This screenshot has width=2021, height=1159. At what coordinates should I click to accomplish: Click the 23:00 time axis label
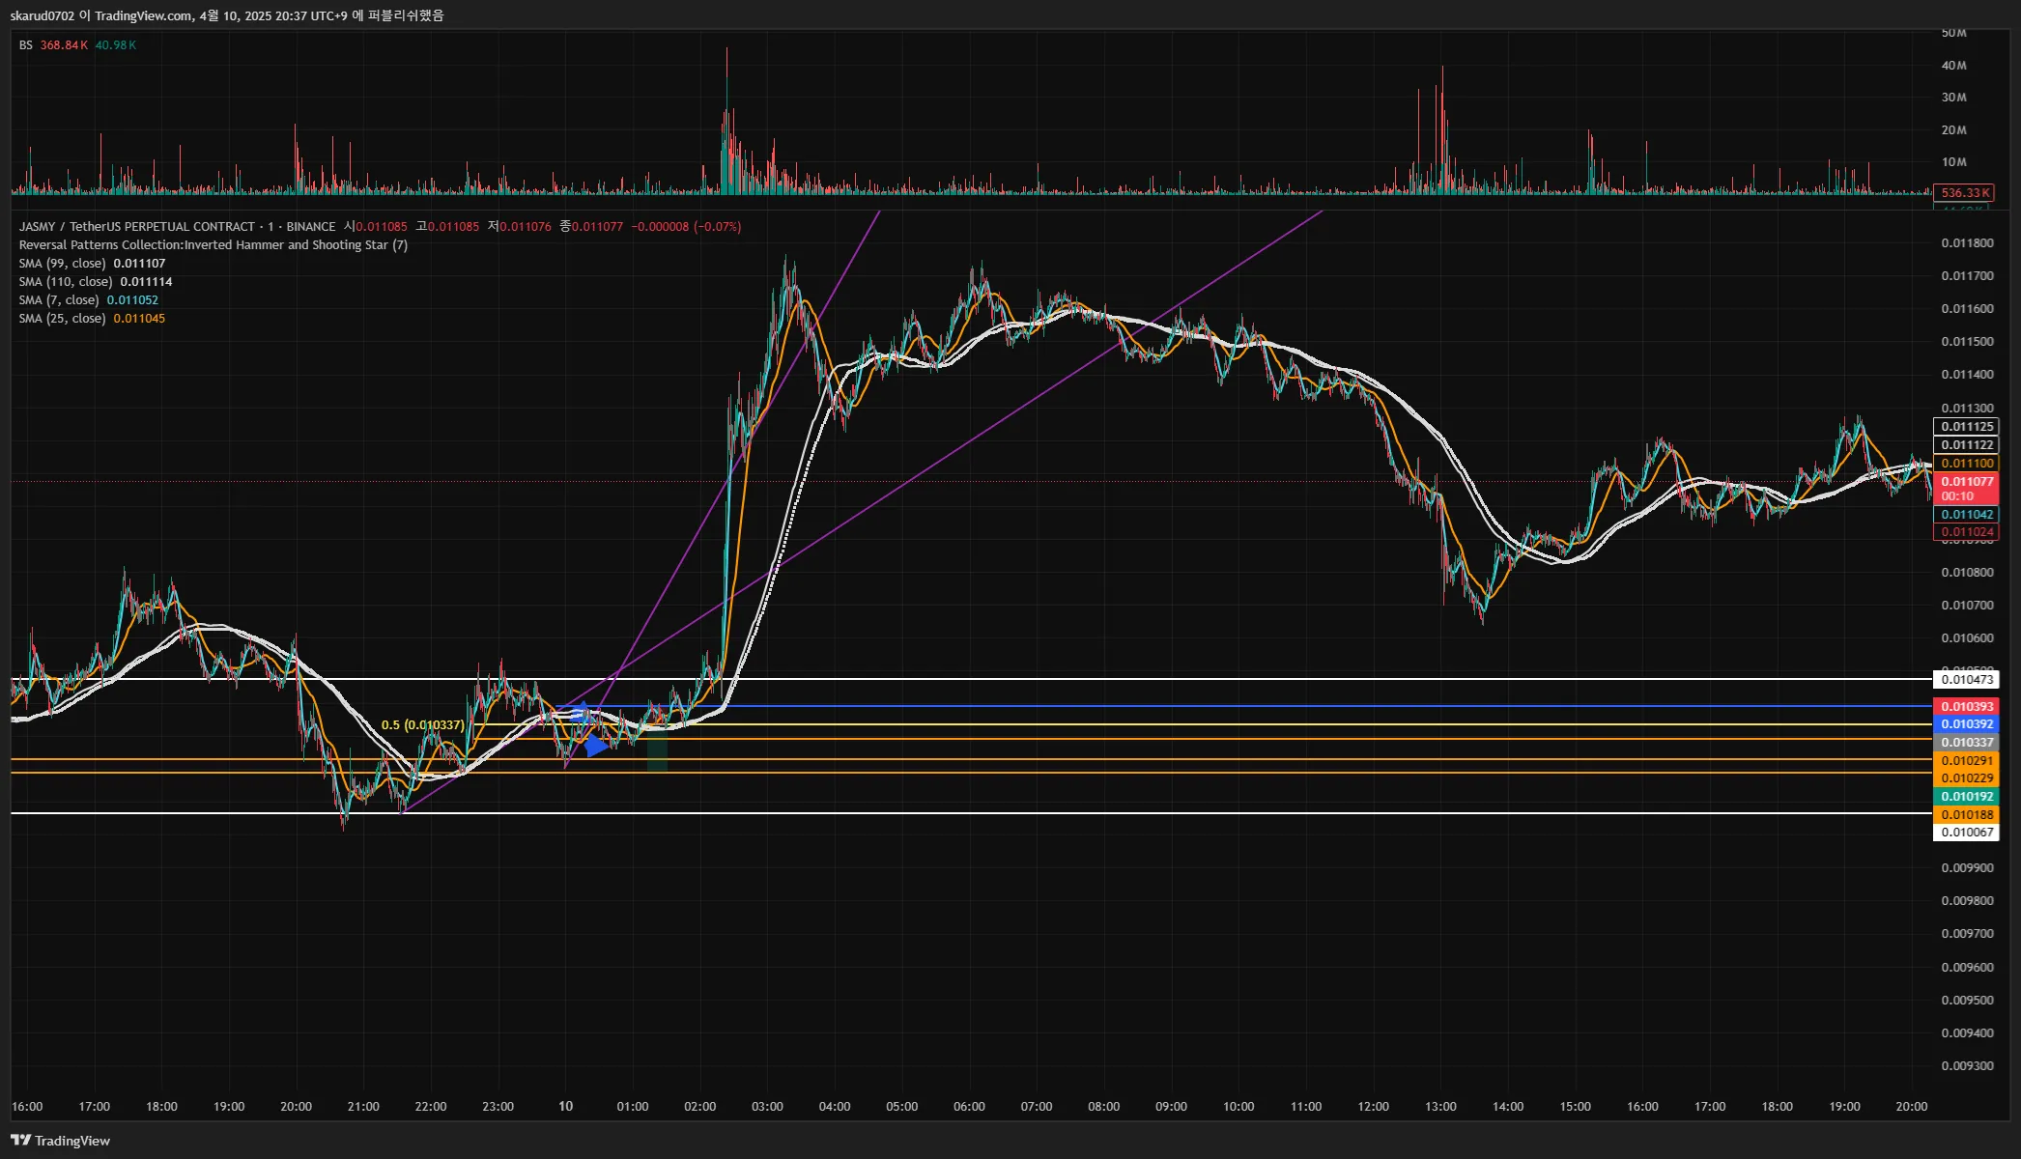[x=498, y=1106]
